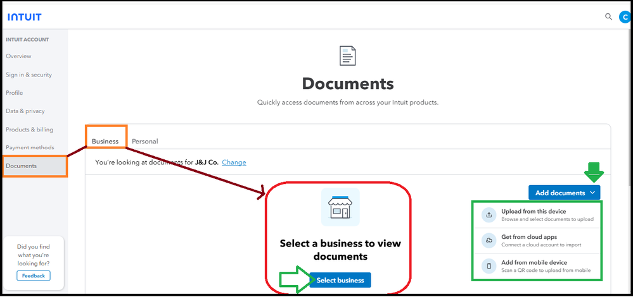Click the INTUIT ACCOUNT sidebar heading

coord(27,39)
